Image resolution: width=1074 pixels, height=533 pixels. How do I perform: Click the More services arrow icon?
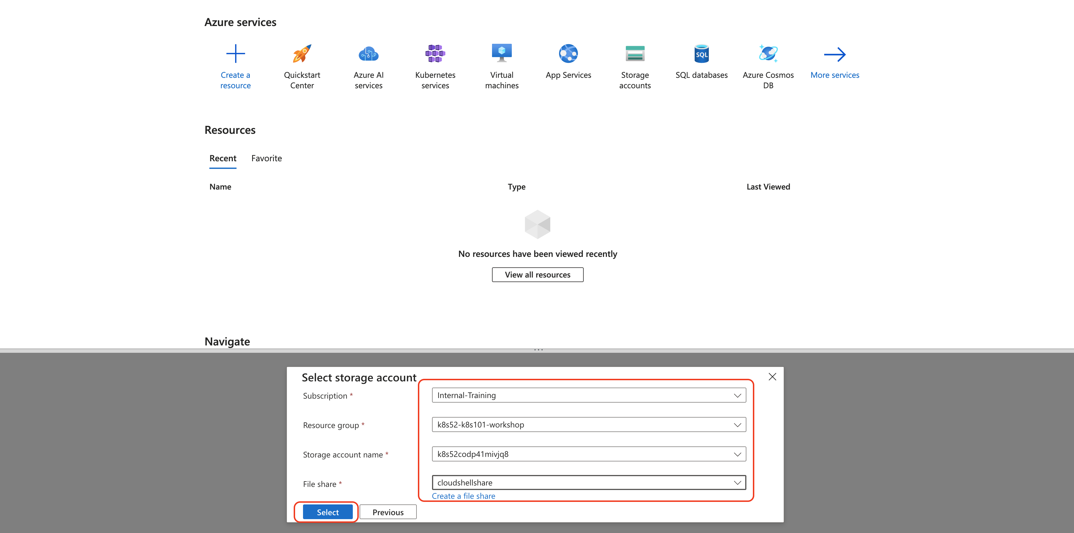835,54
